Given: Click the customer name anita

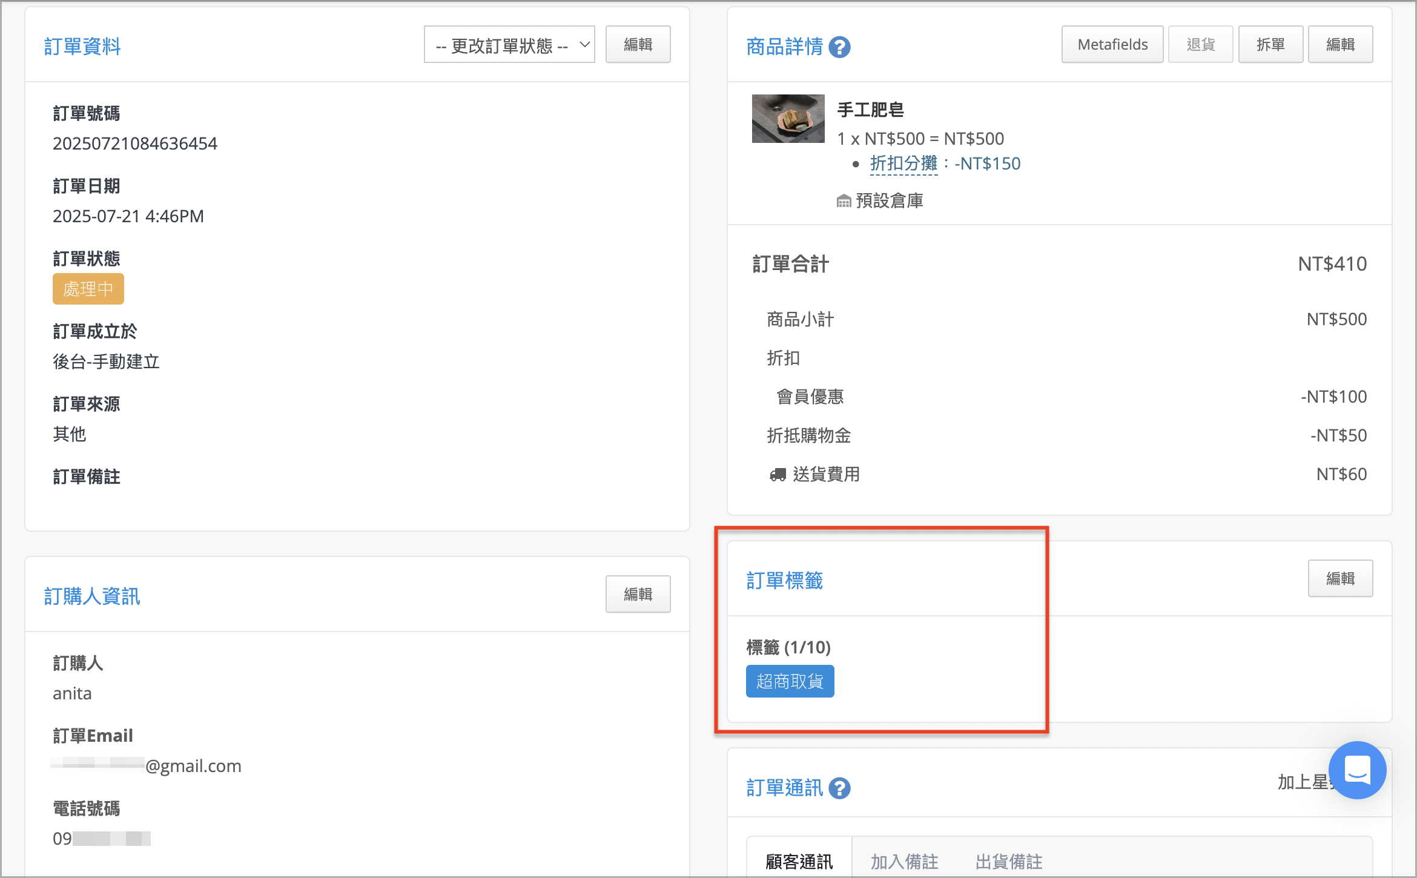Looking at the screenshot, I should click(72, 693).
